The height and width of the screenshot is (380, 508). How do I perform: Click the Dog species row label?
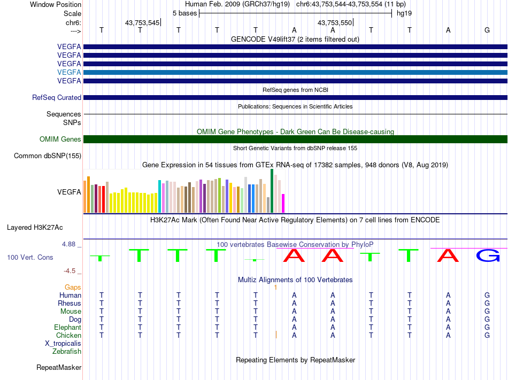pos(75,320)
